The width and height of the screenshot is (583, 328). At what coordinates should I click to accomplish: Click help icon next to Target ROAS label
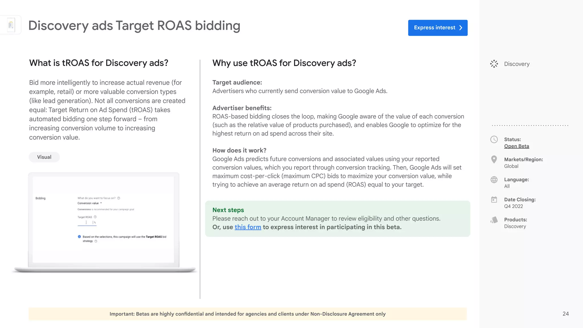(x=95, y=217)
